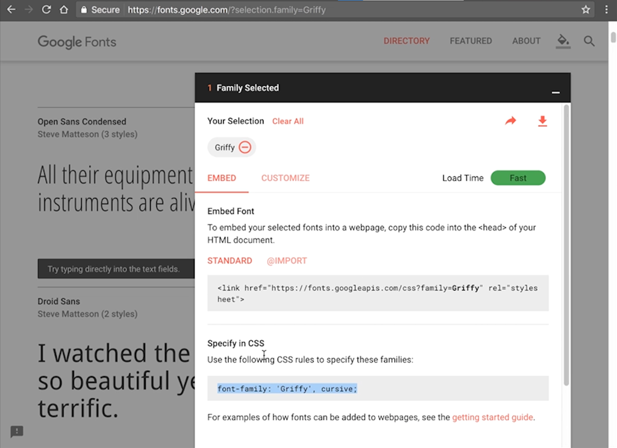The width and height of the screenshot is (617, 448).
Task: Open the DIRECTORY nav item
Action: (407, 41)
